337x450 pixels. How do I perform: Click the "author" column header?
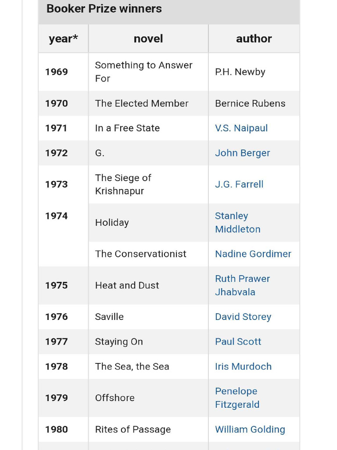click(254, 39)
